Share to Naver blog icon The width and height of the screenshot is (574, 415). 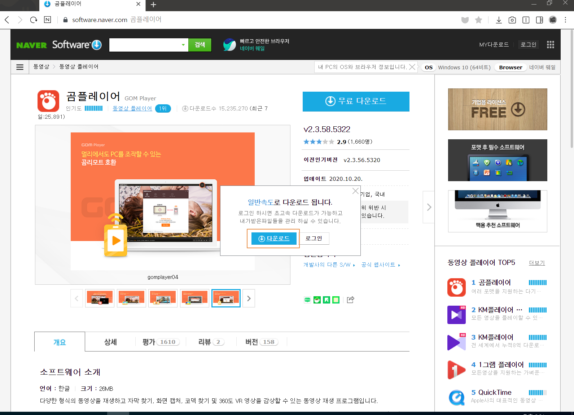coord(307,300)
